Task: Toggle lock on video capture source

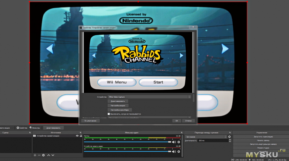Action: [x=81, y=136]
